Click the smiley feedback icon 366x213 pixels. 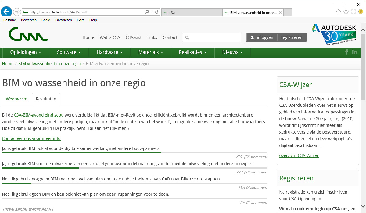click(361, 12)
